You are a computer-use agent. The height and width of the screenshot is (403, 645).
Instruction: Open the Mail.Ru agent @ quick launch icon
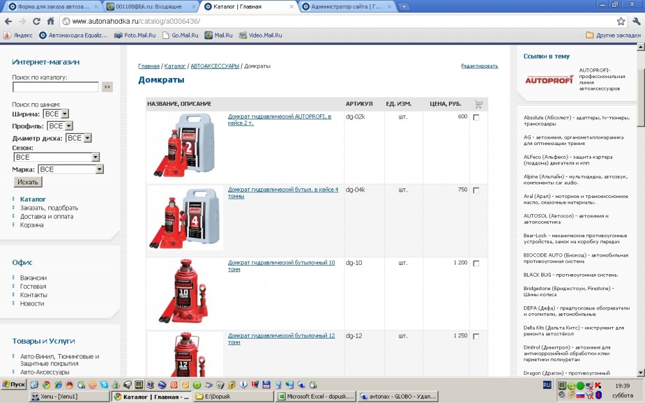click(x=92, y=385)
